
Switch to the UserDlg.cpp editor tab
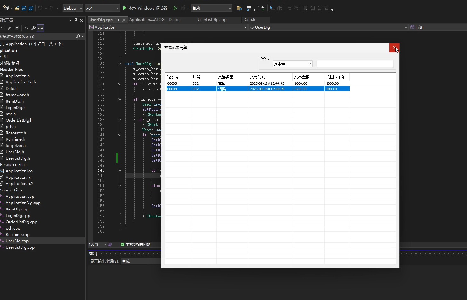point(101,20)
